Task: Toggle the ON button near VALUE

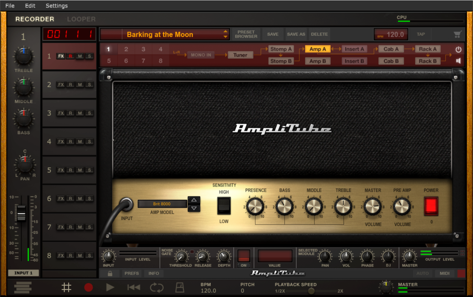Action: [244, 265]
